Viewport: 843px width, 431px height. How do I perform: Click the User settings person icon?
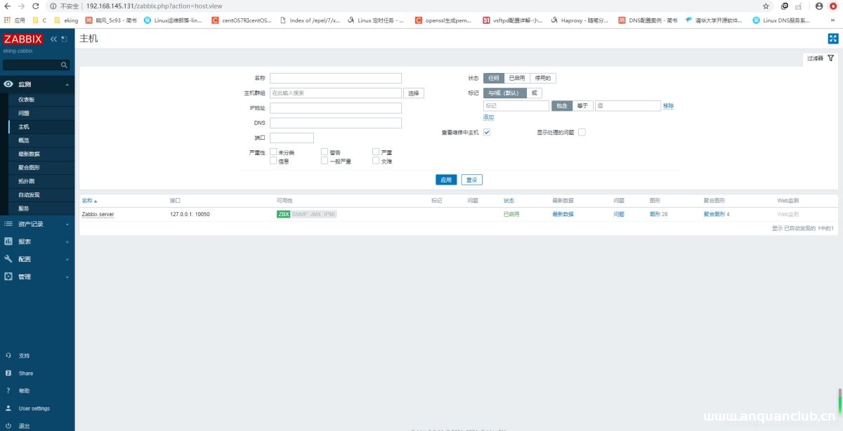8,408
